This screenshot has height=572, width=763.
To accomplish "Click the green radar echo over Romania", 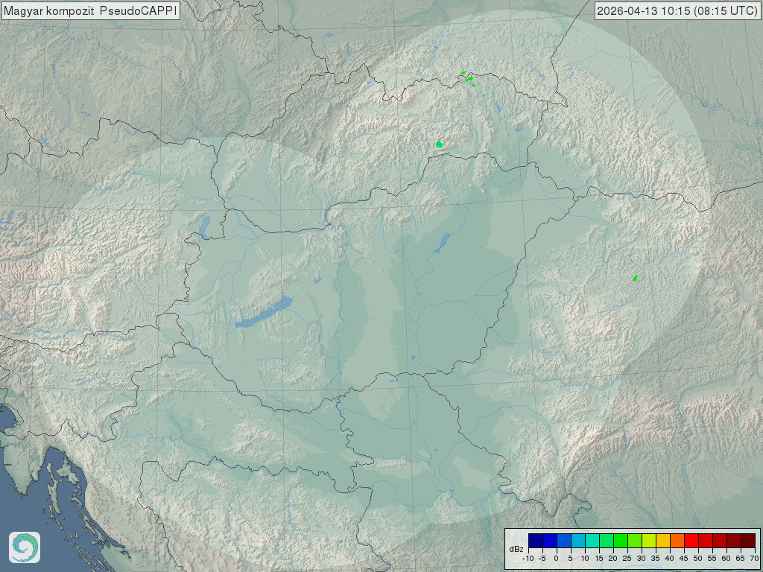I will [635, 278].
